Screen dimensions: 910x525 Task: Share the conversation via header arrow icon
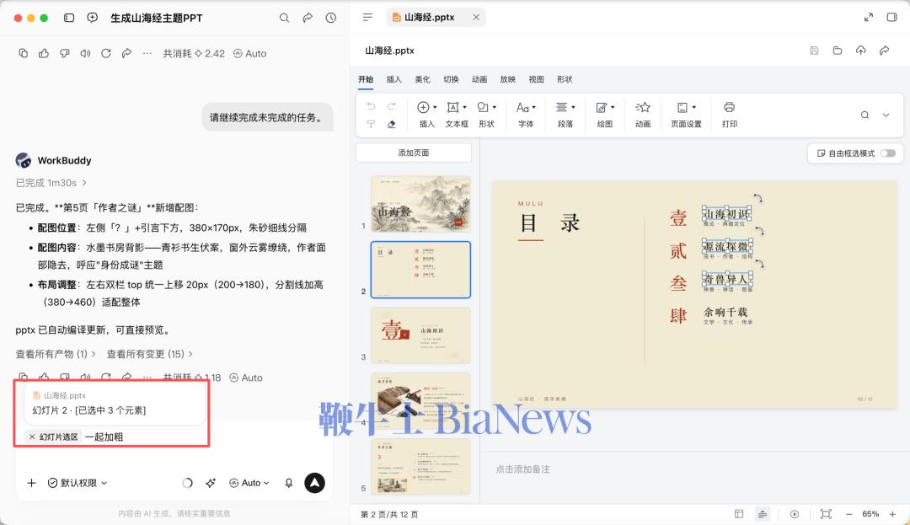(308, 18)
